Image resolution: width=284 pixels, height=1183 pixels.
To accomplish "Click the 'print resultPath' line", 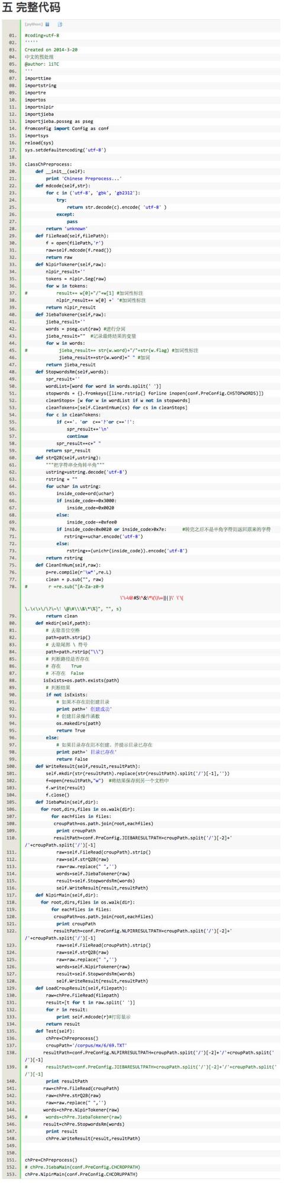I will [x=67, y=1081].
